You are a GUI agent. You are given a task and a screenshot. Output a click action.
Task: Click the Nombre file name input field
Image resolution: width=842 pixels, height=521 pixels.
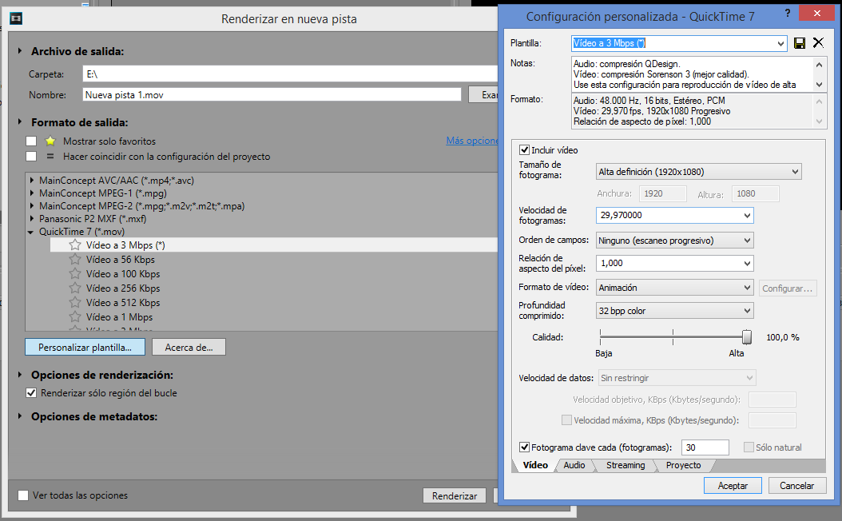(x=272, y=94)
